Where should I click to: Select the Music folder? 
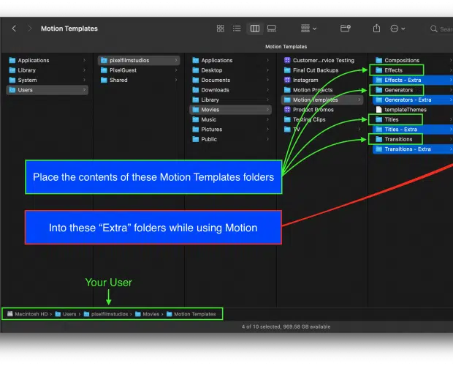pos(231,119)
